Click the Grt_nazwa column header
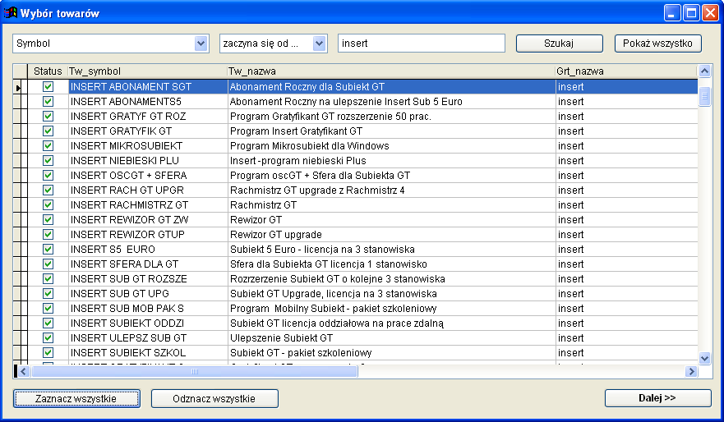Viewport: 724px width, 422px height. tap(626, 71)
